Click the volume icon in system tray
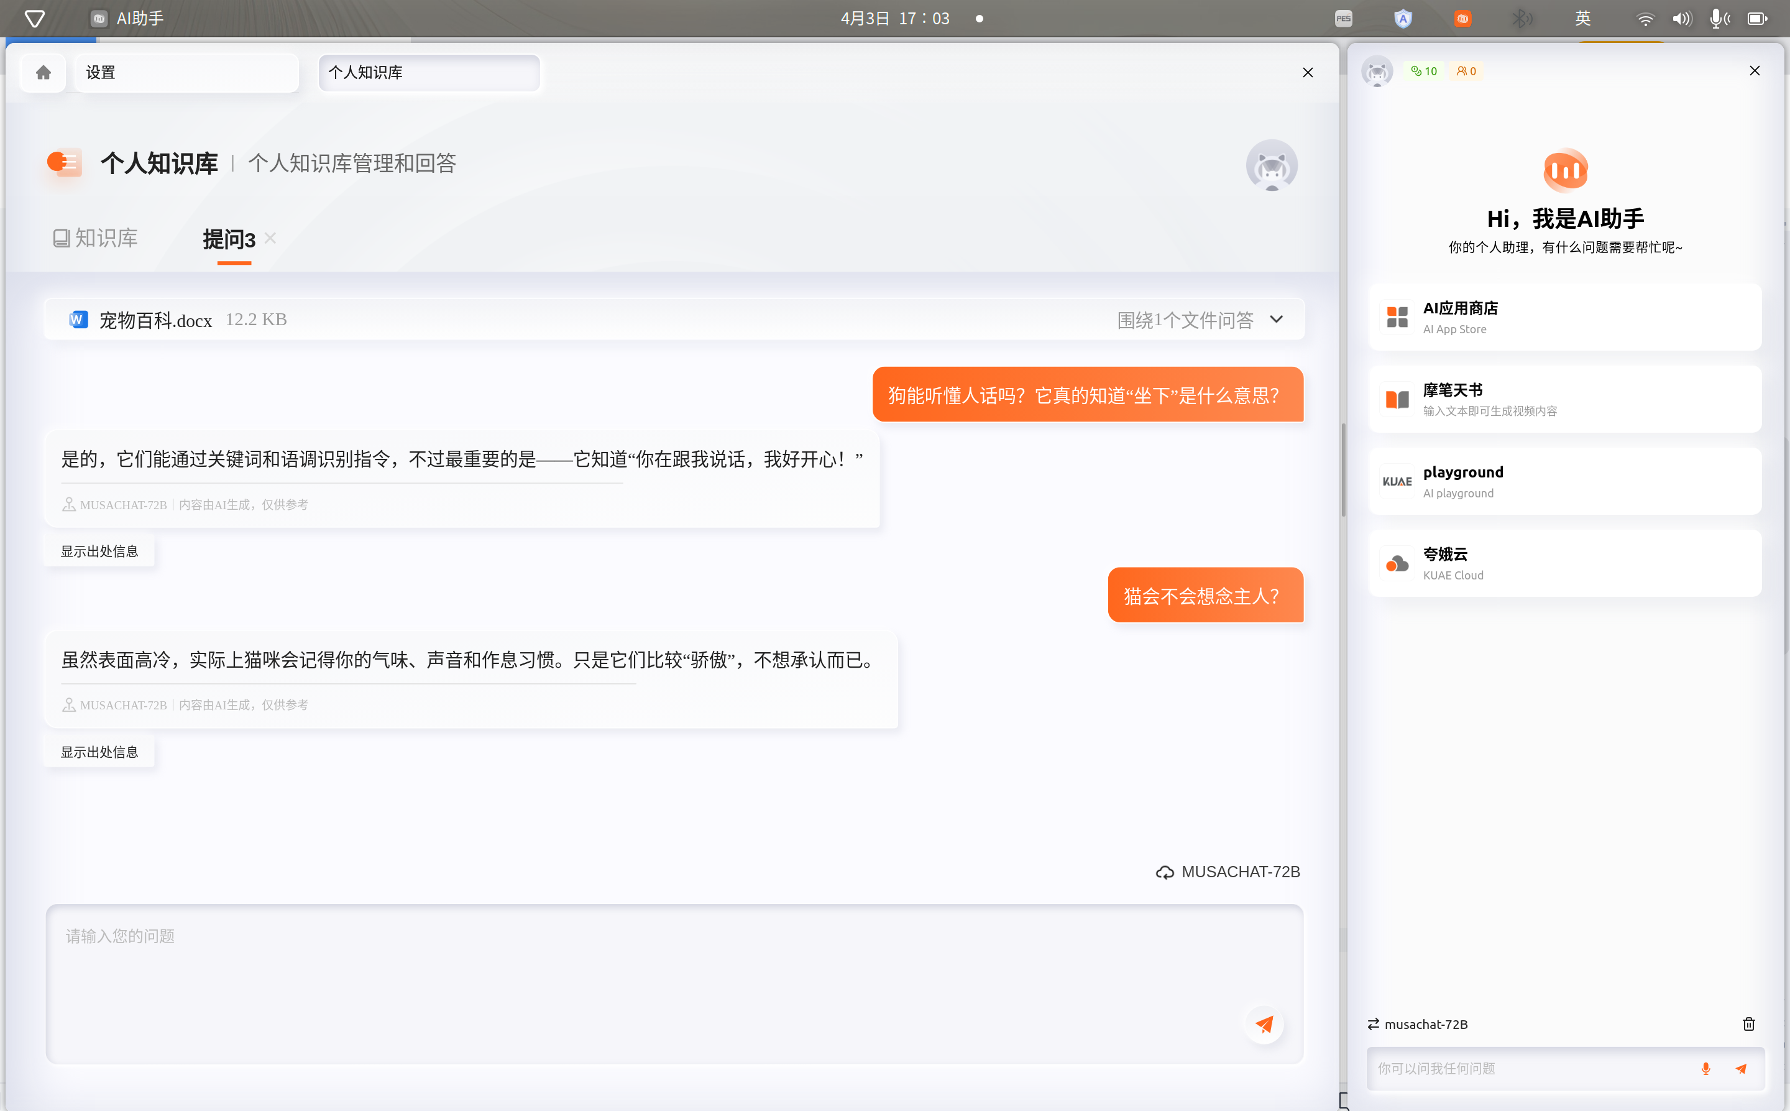 point(1682,17)
